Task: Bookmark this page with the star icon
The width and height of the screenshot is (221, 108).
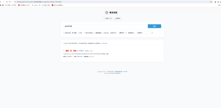Action: 211,2
